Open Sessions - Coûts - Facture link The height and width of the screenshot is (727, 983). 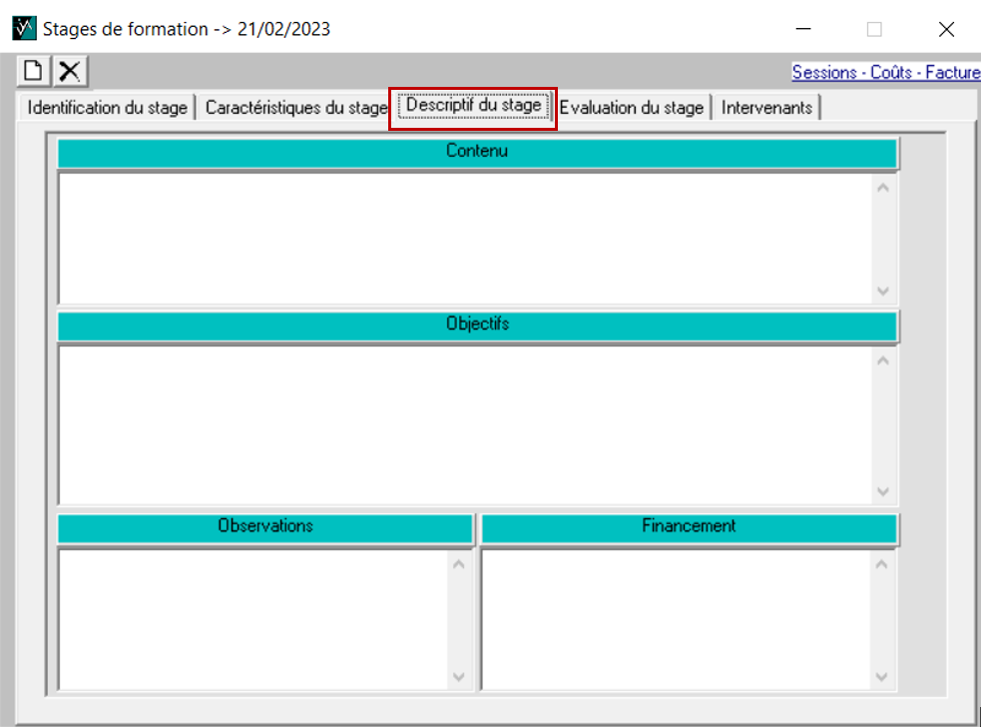tap(885, 73)
